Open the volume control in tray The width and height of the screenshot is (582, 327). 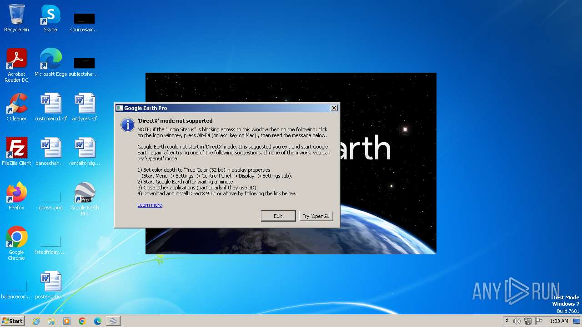click(x=517, y=321)
